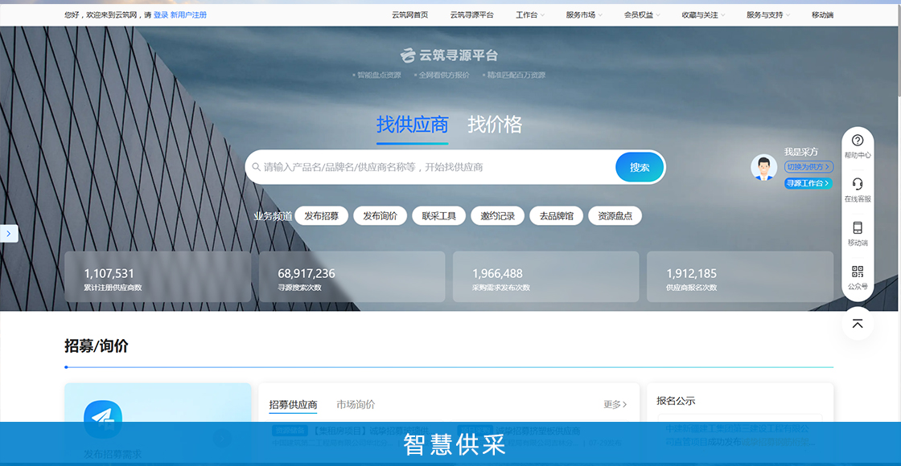Go to 去品牌馆
Viewport: 901px width, 466px height.
tap(556, 216)
